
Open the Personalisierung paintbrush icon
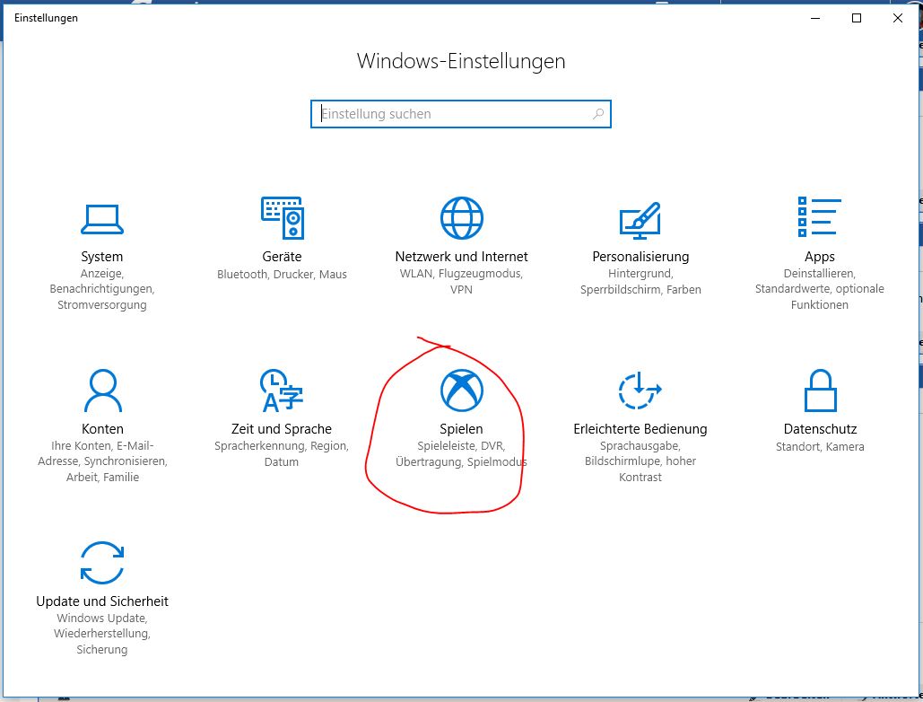[640, 220]
